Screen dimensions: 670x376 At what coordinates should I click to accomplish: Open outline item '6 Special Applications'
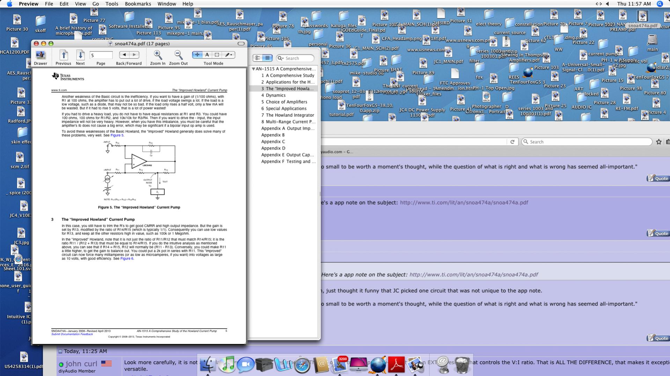point(284,108)
